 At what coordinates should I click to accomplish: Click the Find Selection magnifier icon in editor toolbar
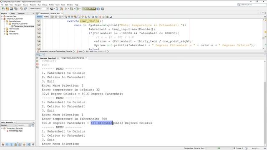point(65,17)
